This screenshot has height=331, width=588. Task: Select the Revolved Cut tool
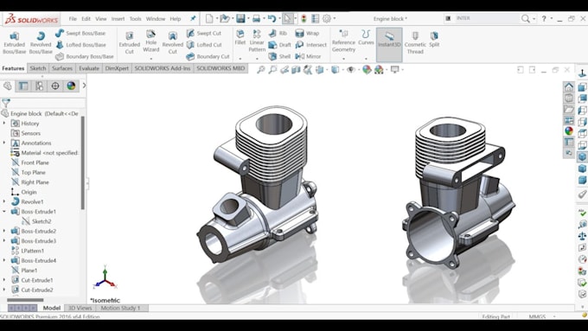[172, 42]
